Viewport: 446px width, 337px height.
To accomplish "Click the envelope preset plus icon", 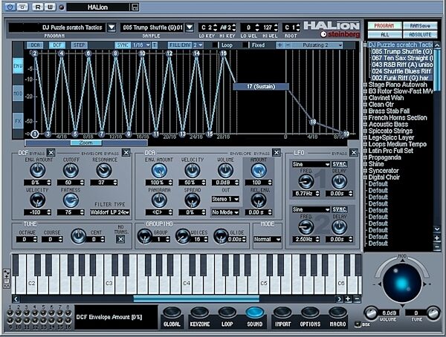I will click(280, 45).
